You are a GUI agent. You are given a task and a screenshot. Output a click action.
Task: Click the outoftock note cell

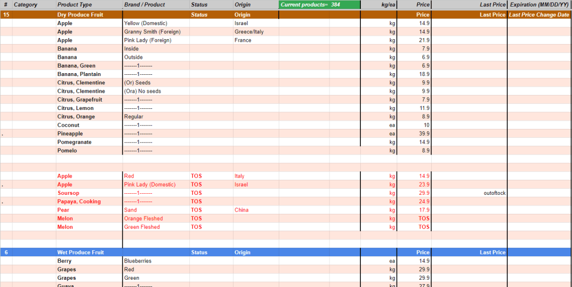[x=494, y=193]
